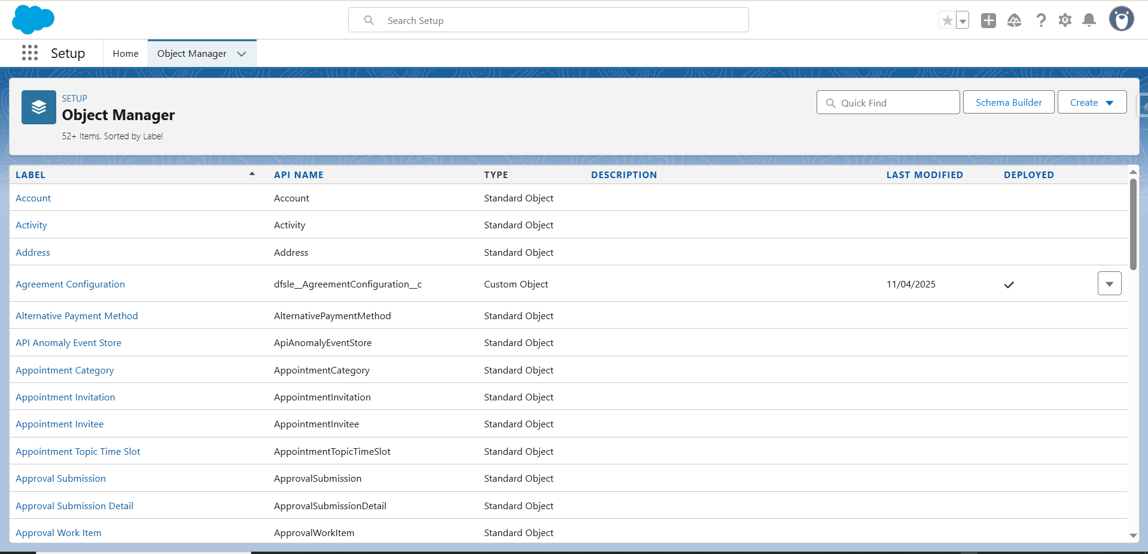Click the favorites star icon
1148x554 pixels.
[x=947, y=21]
